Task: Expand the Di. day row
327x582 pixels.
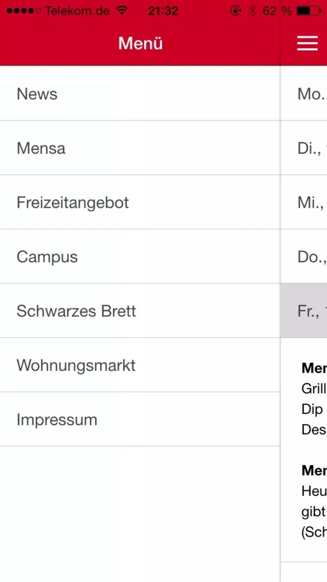Action: tap(304, 148)
